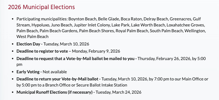This screenshot has width=219, height=100.
Task: Click Deadline to return your Vote-by-Mail ballot
Action: coord(57,79)
